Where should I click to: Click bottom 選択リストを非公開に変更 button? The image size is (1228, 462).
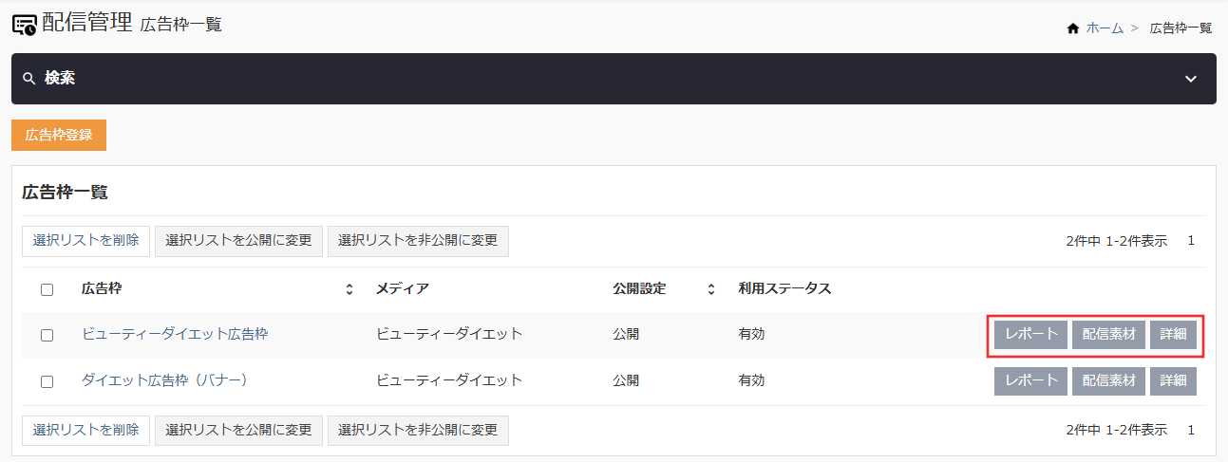click(x=418, y=431)
